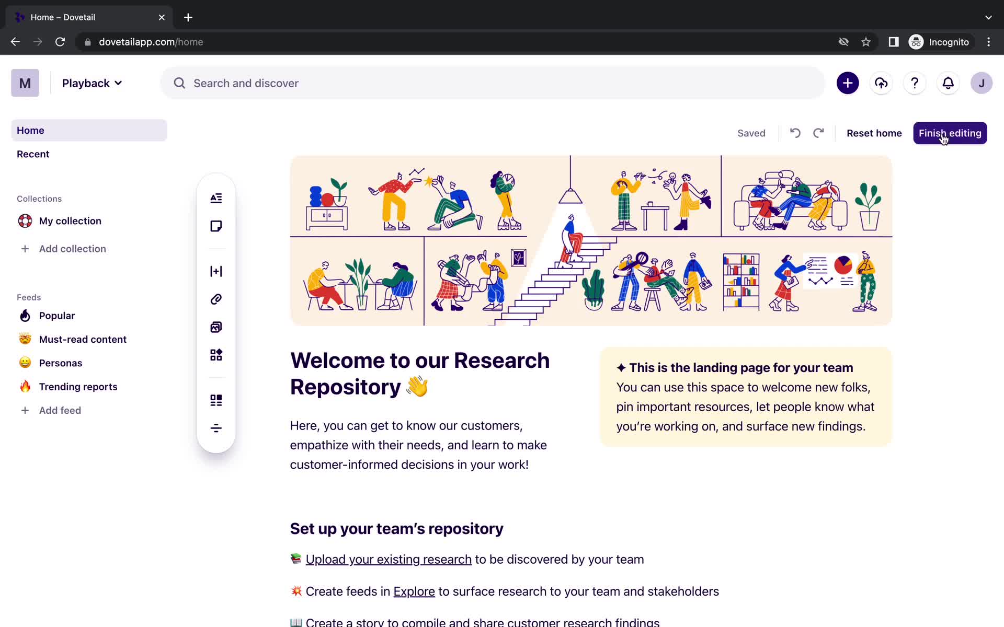Select Recent in left navigation
Image resolution: width=1004 pixels, height=627 pixels.
click(x=32, y=154)
